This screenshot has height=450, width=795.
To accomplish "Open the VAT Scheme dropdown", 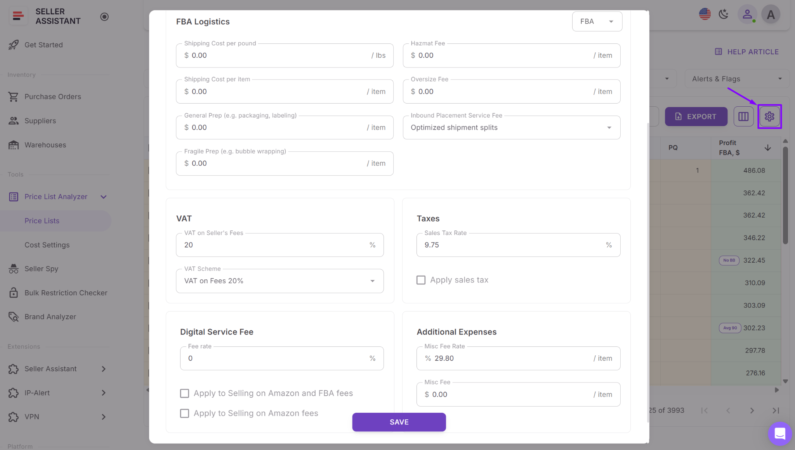I will pyautogui.click(x=372, y=280).
